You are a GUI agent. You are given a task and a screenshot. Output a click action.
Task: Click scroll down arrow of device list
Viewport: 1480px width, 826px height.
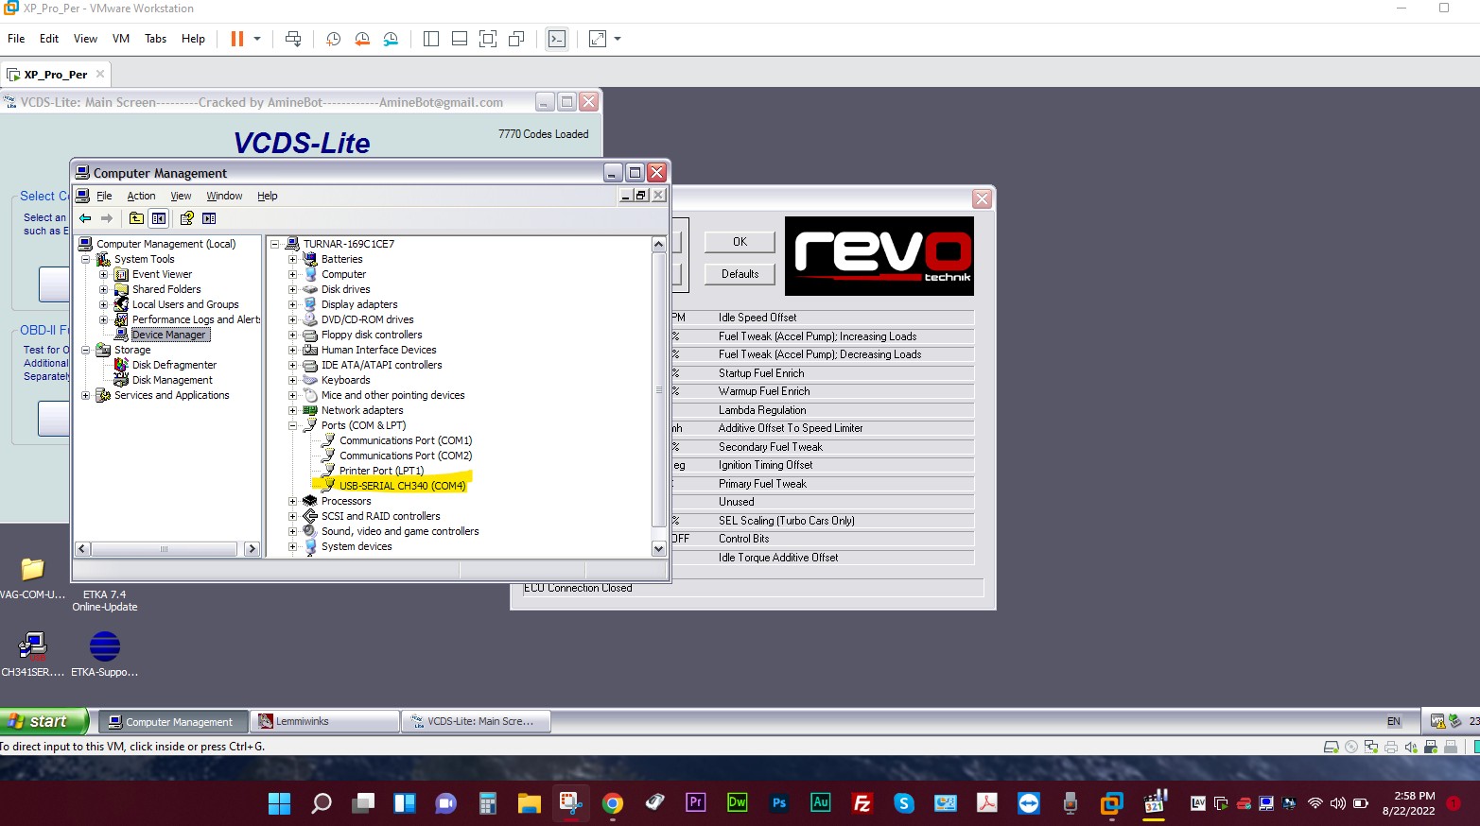pyautogui.click(x=659, y=548)
